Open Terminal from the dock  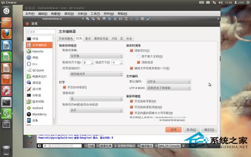point(6,102)
